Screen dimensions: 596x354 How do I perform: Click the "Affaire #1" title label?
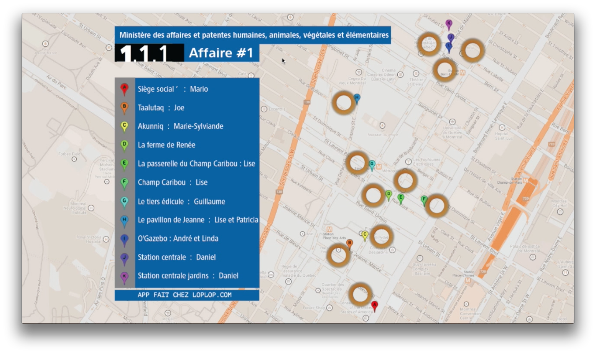click(221, 53)
